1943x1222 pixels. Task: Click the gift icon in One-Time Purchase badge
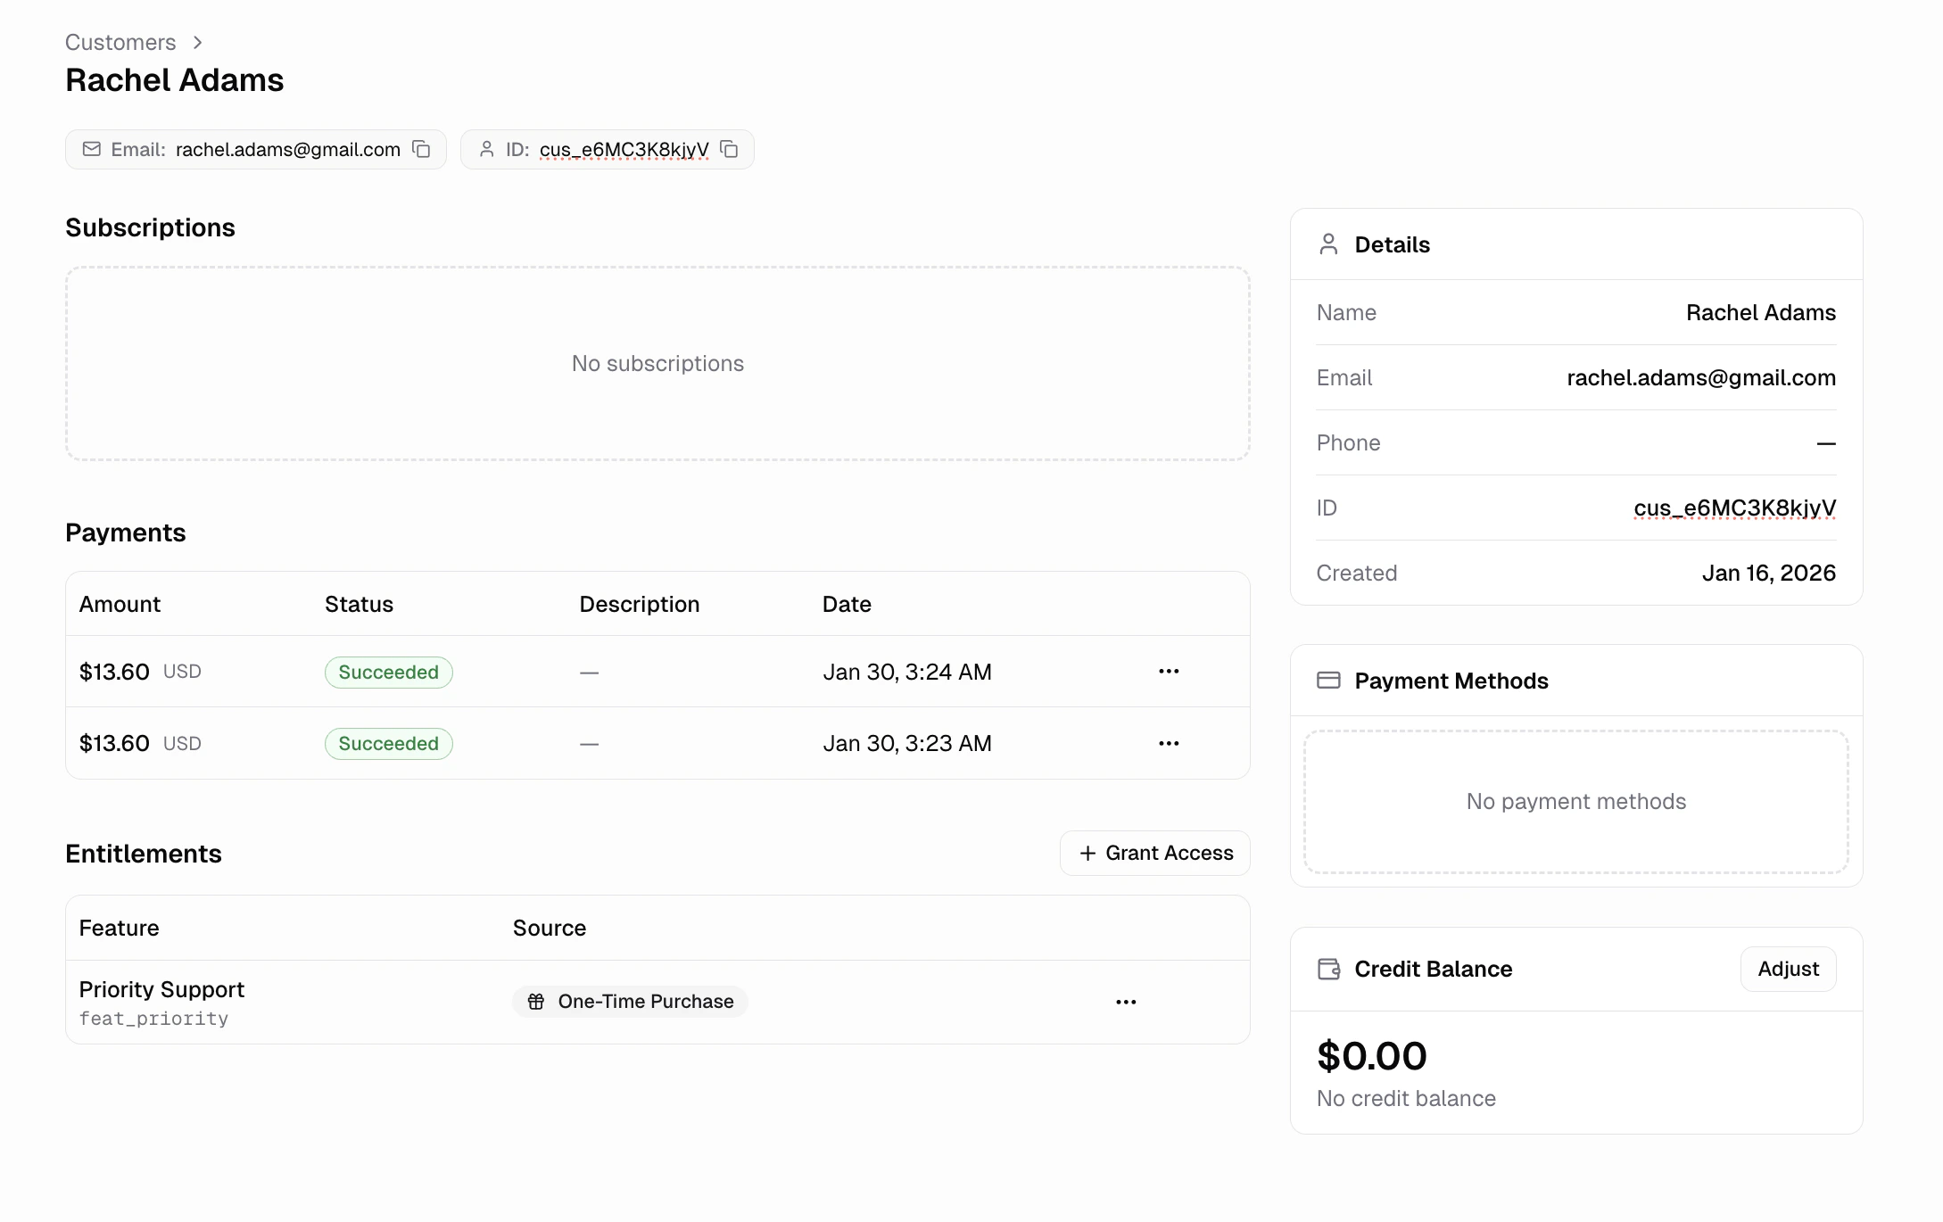pos(536,1002)
